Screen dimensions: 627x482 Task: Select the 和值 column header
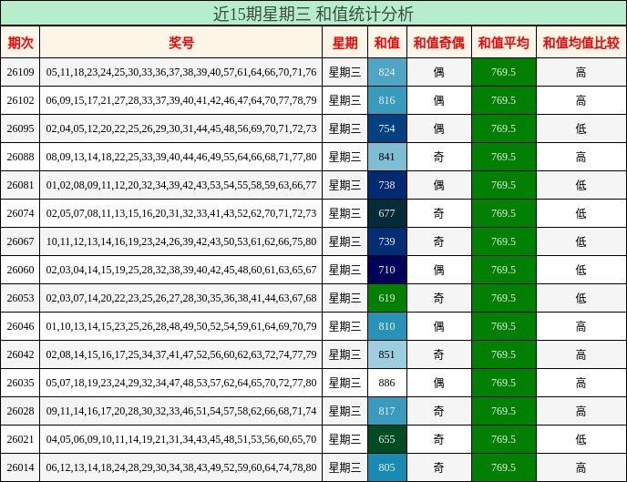tap(387, 42)
